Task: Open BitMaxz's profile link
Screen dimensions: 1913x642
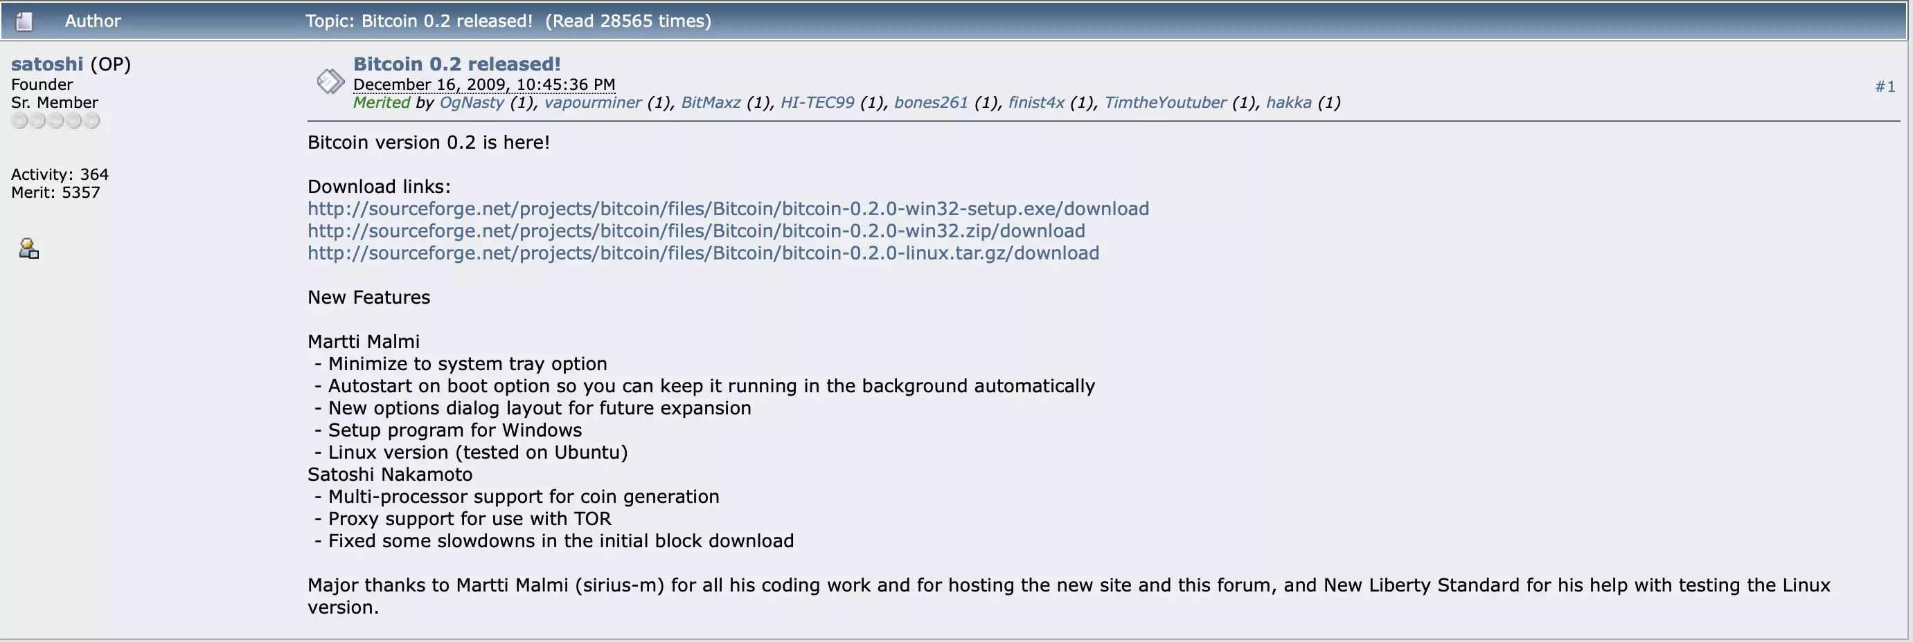Action: coord(711,102)
